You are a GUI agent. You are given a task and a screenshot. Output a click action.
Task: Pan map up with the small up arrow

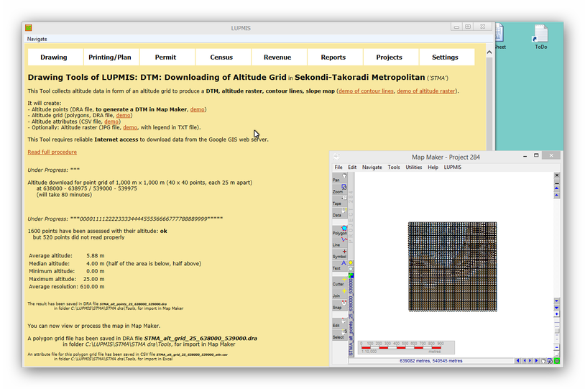pos(557,196)
